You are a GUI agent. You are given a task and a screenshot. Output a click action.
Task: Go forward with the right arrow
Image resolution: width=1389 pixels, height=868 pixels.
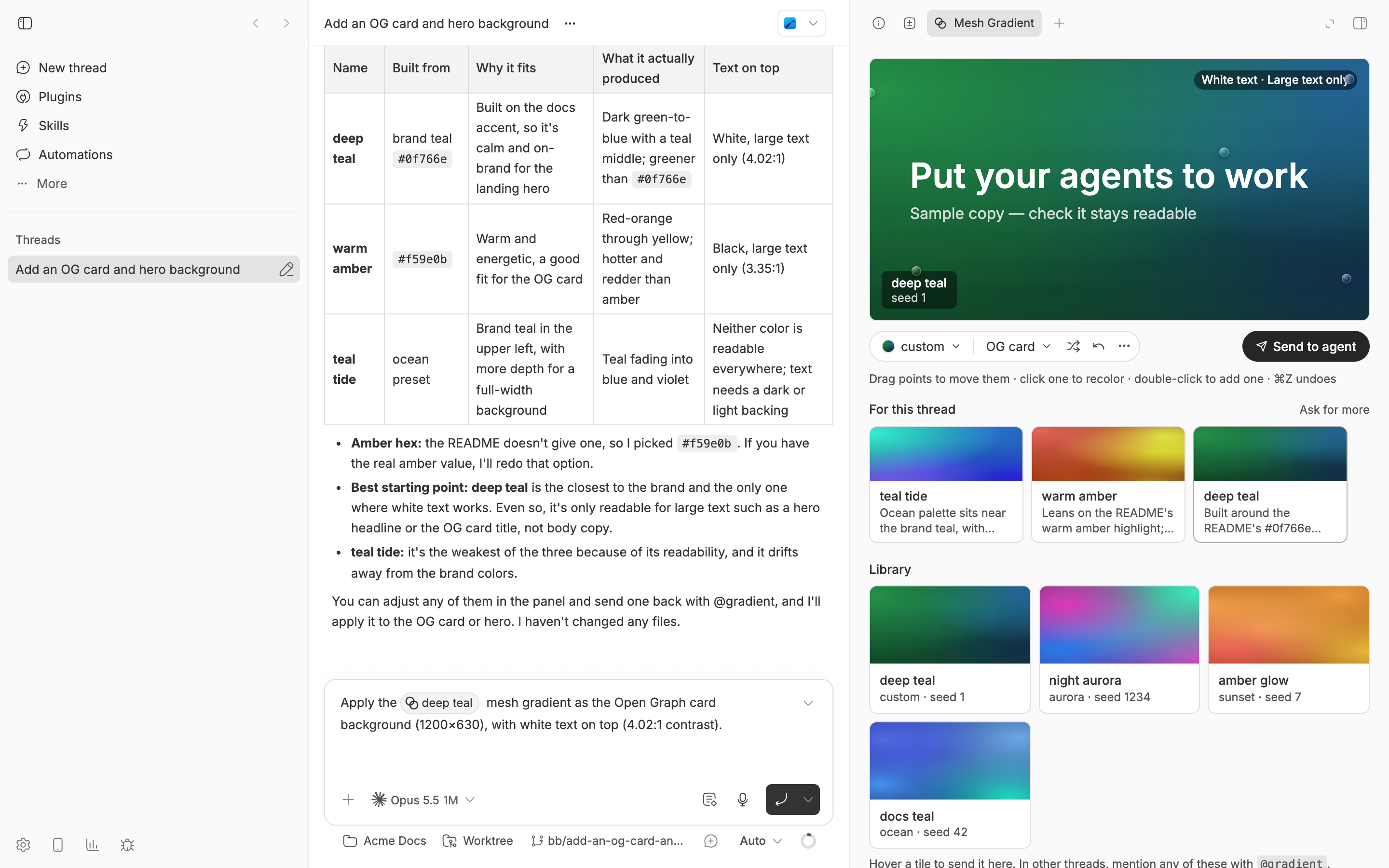pyautogui.click(x=286, y=23)
